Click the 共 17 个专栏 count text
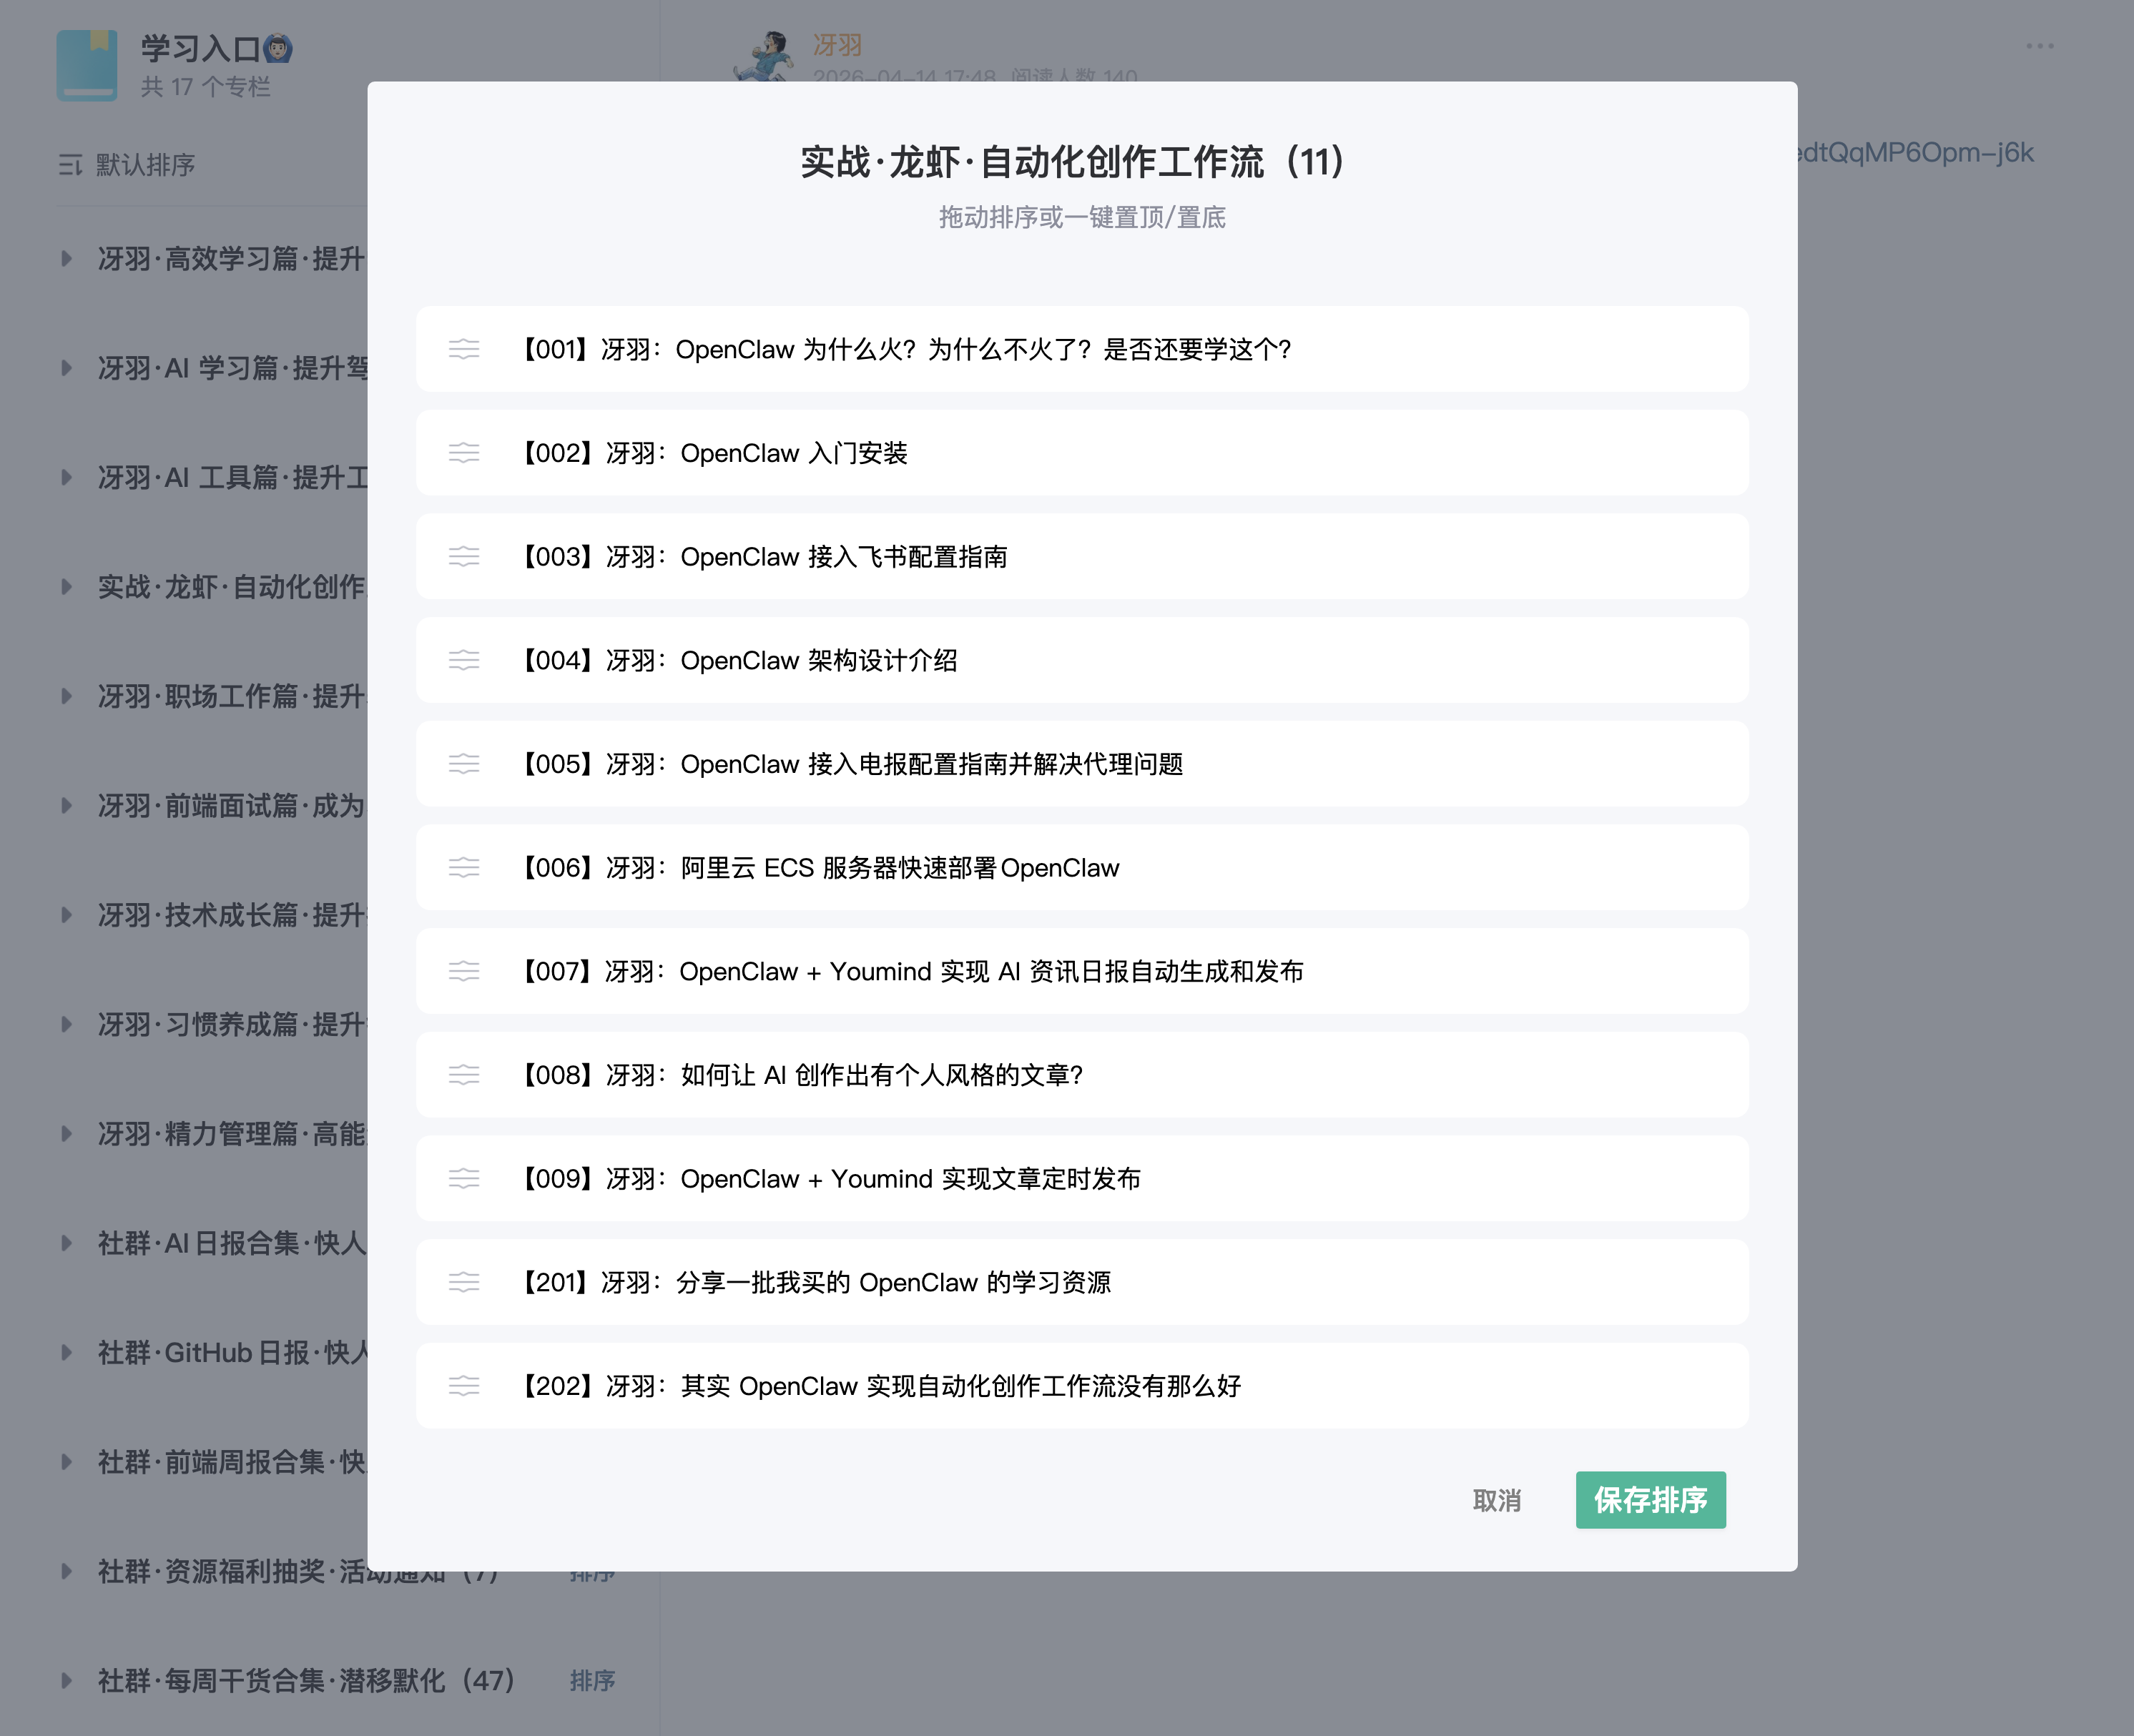2134x1736 pixels. tap(206, 87)
